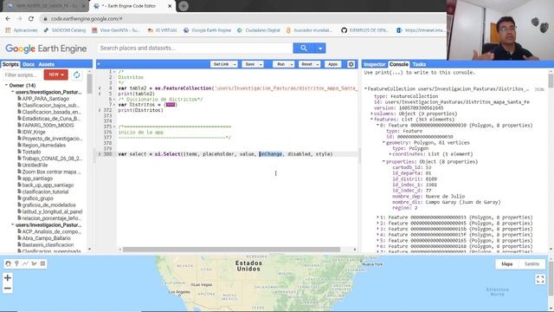Click the blue search magnifier button
The width and height of the screenshot is (554, 312).
(x=304, y=49)
